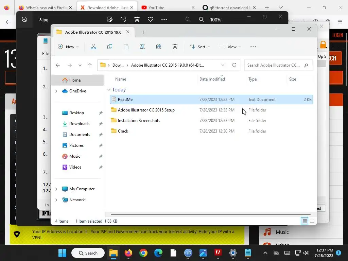Expand My Computer in navigation pane
The image size is (348, 261).
tap(56, 189)
